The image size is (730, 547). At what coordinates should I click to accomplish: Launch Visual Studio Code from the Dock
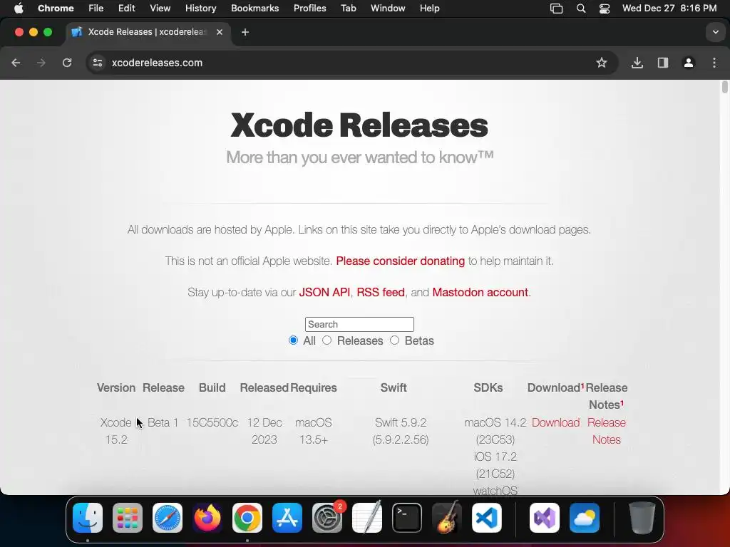(486, 518)
